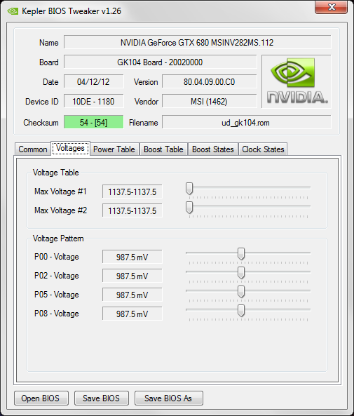Click the Voltage Table group label
Viewport: 354px width, 416px height.
tap(55, 173)
